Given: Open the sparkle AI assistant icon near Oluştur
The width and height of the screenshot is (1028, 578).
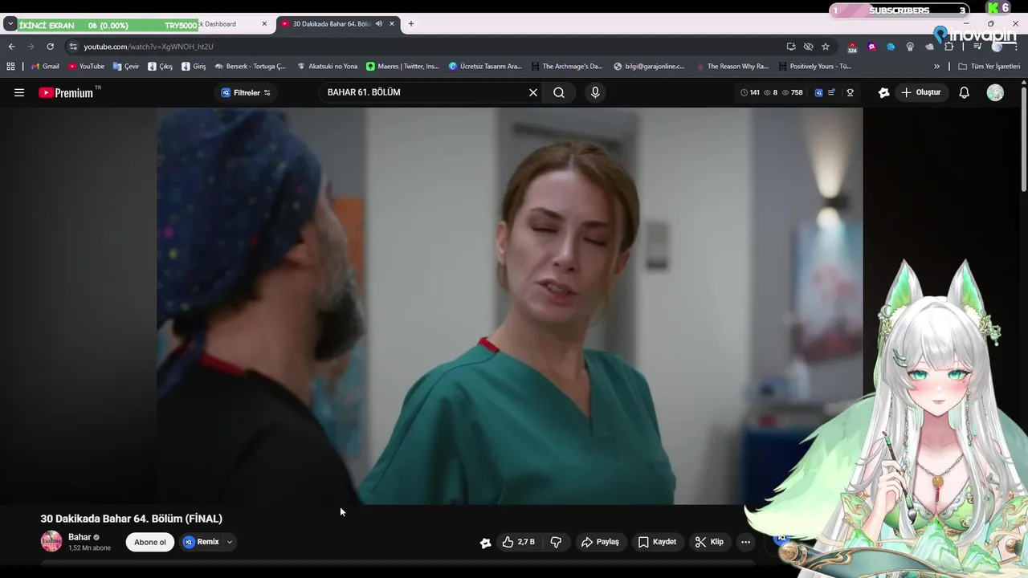Looking at the screenshot, I should tap(884, 92).
